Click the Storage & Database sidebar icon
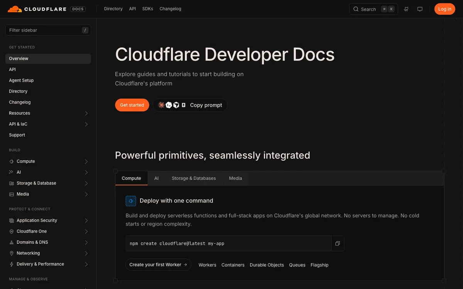 [x=12, y=183]
